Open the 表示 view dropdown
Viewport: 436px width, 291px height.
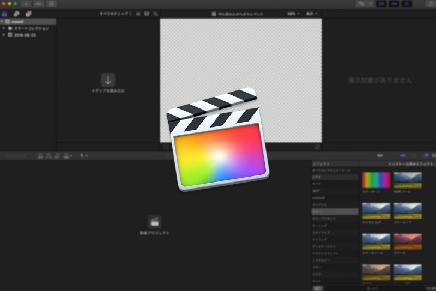pyautogui.click(x=312, y=14)
